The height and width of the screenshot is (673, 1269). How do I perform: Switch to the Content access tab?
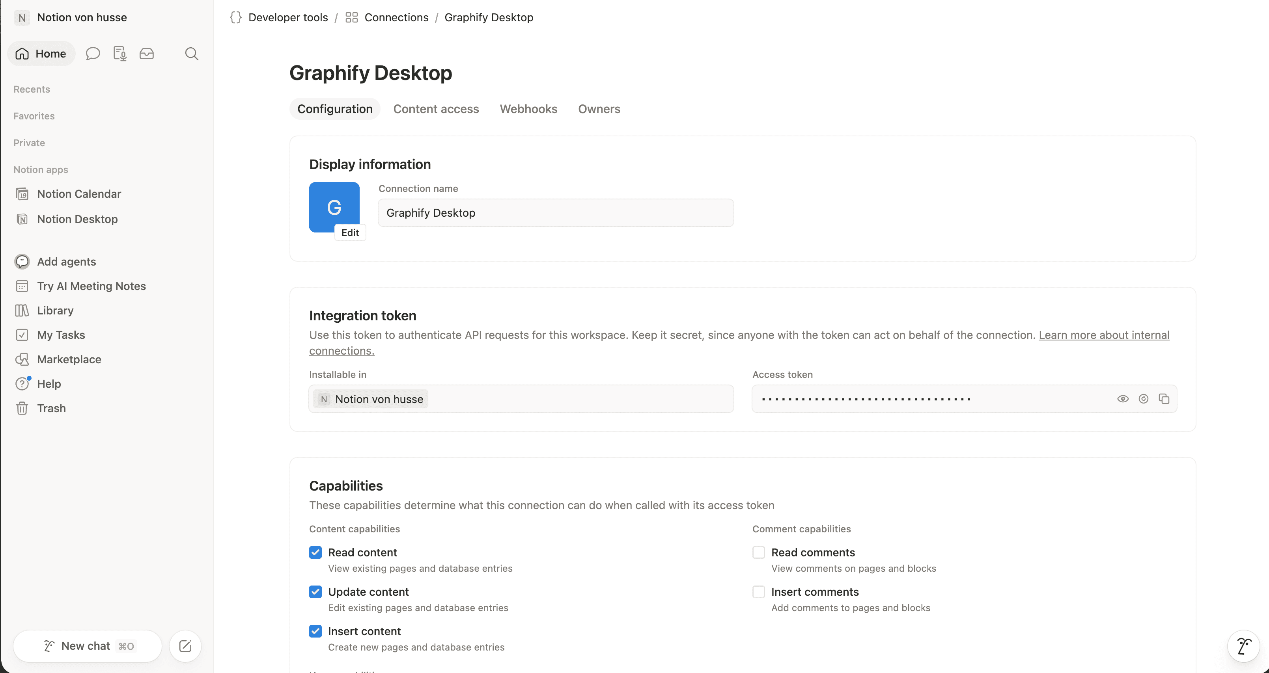tap(436, 109)
